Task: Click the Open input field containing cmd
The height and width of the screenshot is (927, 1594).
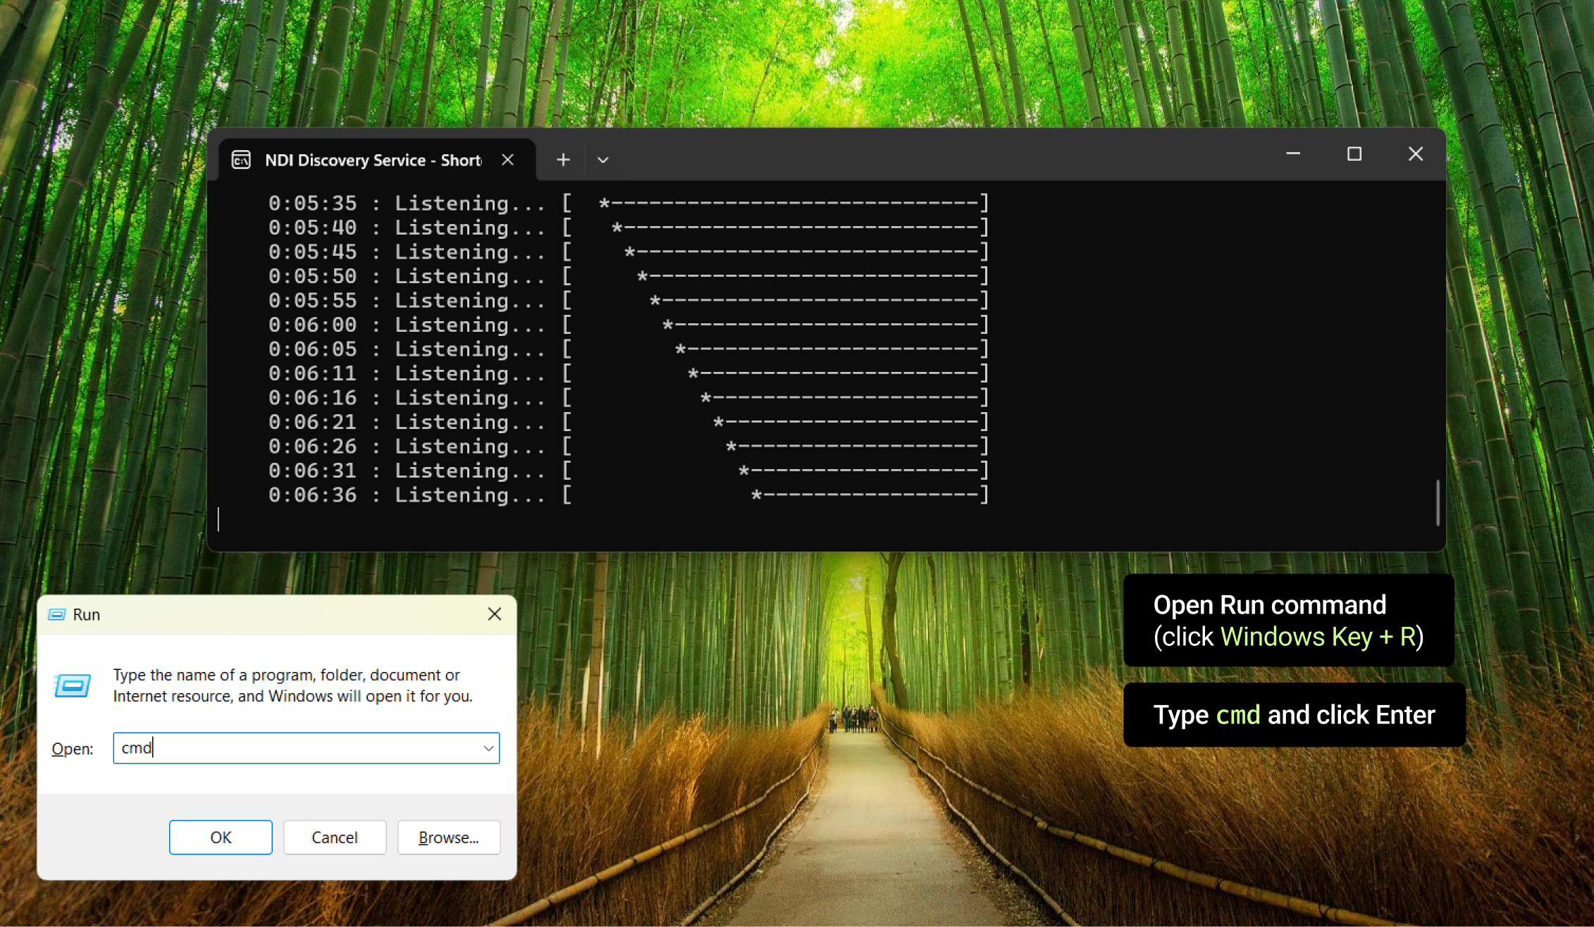Action: point(306,748)
